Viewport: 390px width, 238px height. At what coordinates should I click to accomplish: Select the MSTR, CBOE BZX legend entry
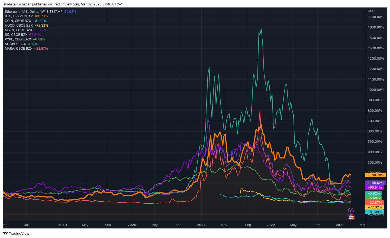click(26, 30)
